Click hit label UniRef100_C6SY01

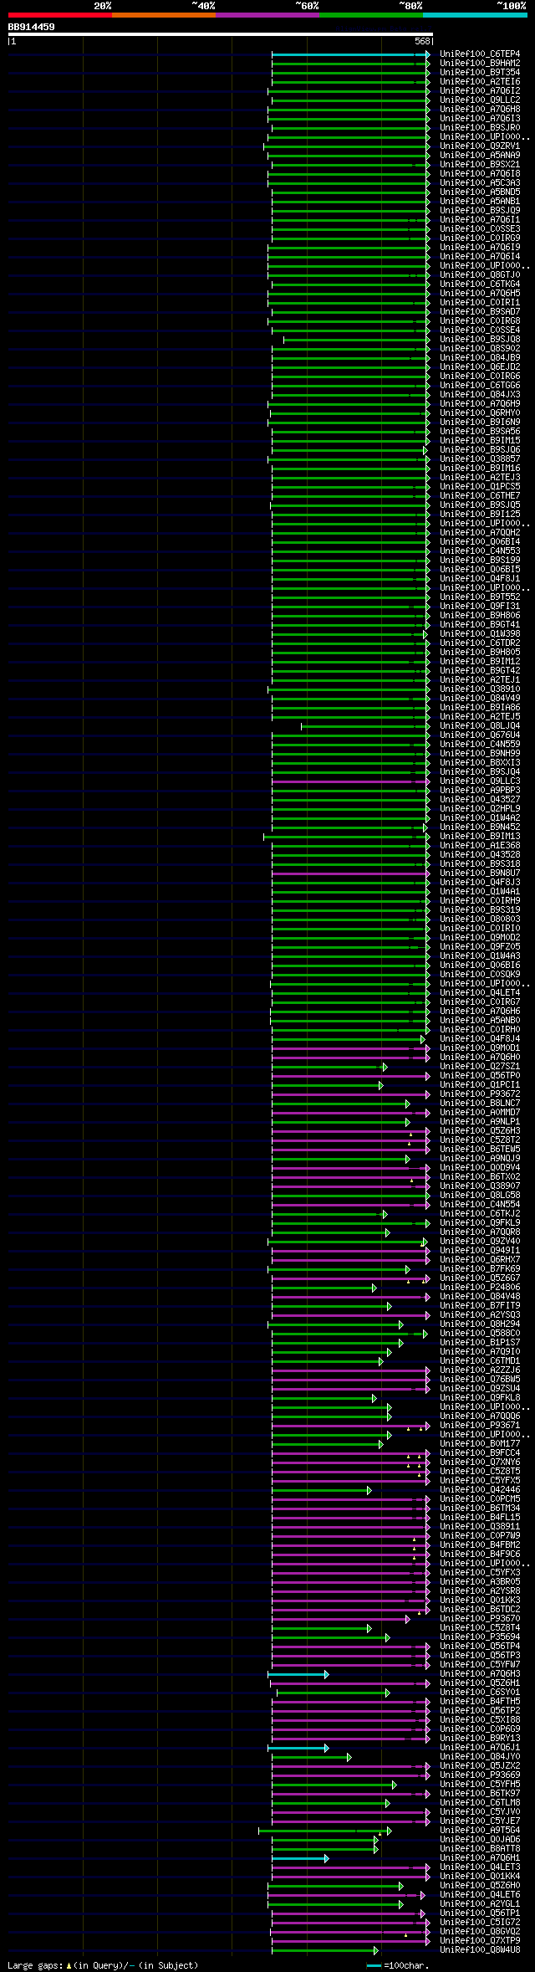click(480, 1693)
